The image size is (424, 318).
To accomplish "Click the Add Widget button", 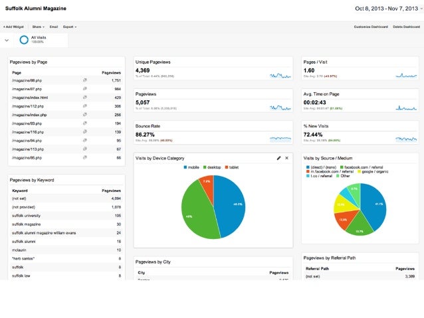I will click(13, 27).
